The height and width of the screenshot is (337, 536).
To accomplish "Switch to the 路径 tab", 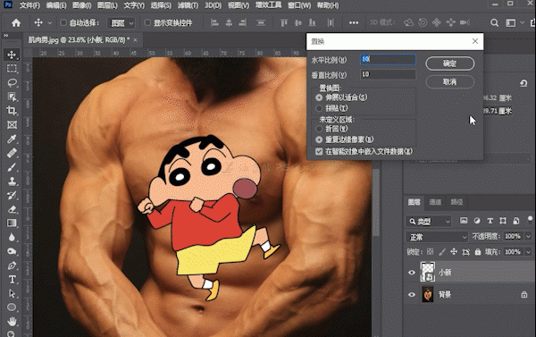I will (456, 202).
